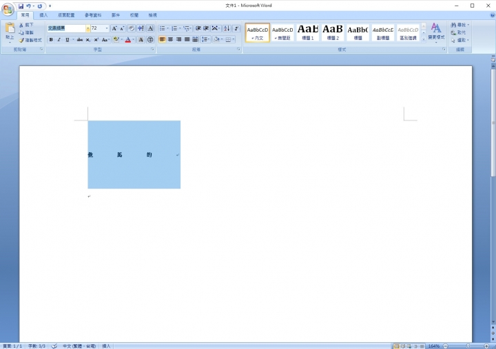This screenshot has width=496, height=349.
Task: Apply red font color
Action: tap(128, 39)
